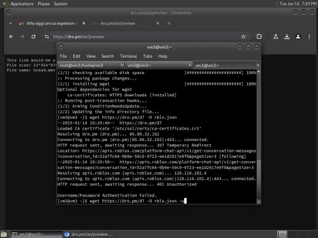Close the active rightmost terminal tab
The image size is (318, 238).
[x=258, y=65]
